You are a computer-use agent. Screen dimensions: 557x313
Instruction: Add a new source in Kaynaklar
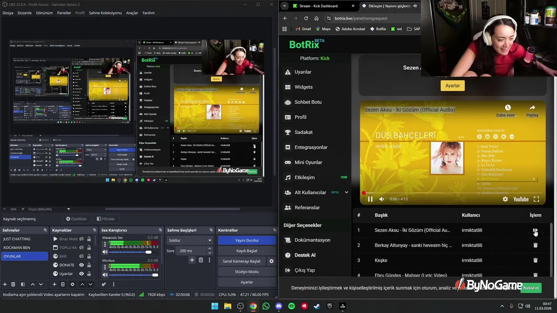[54, 284]
